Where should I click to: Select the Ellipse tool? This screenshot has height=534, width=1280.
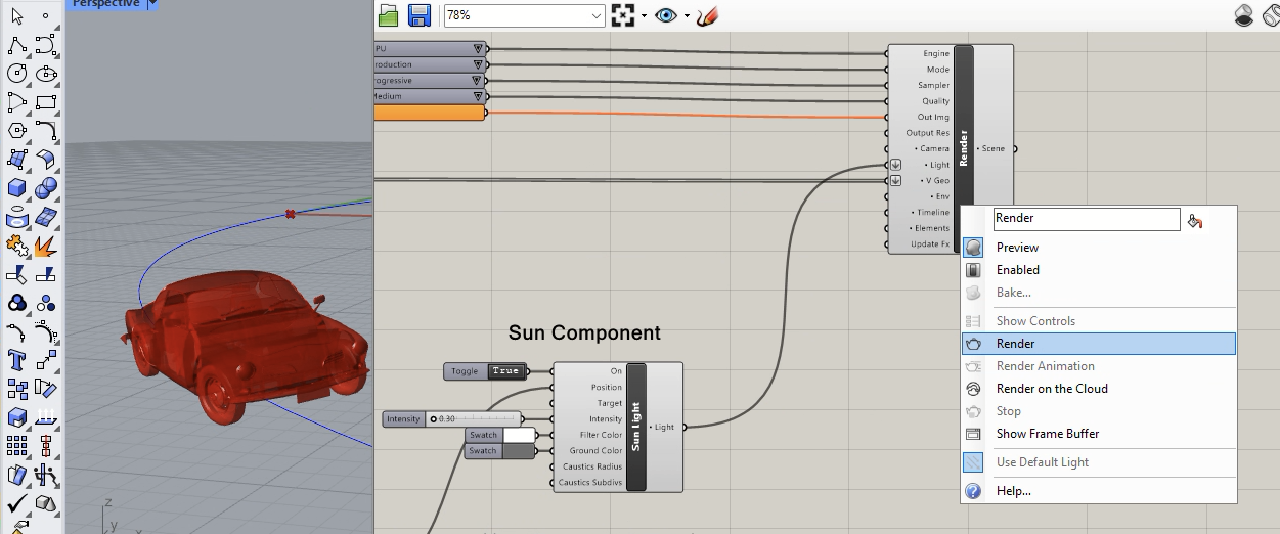point(46,74)
